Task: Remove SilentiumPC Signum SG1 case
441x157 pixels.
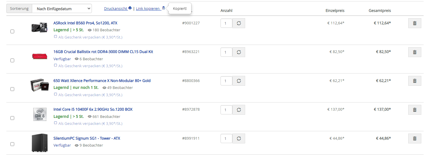Action: 414,138
